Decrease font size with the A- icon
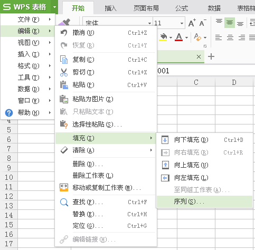This screenshot has height=250, width=255. pos(203,23)
